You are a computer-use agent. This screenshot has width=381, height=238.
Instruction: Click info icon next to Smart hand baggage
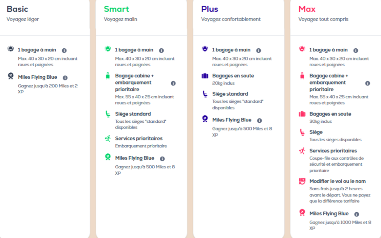coord(161,50)
